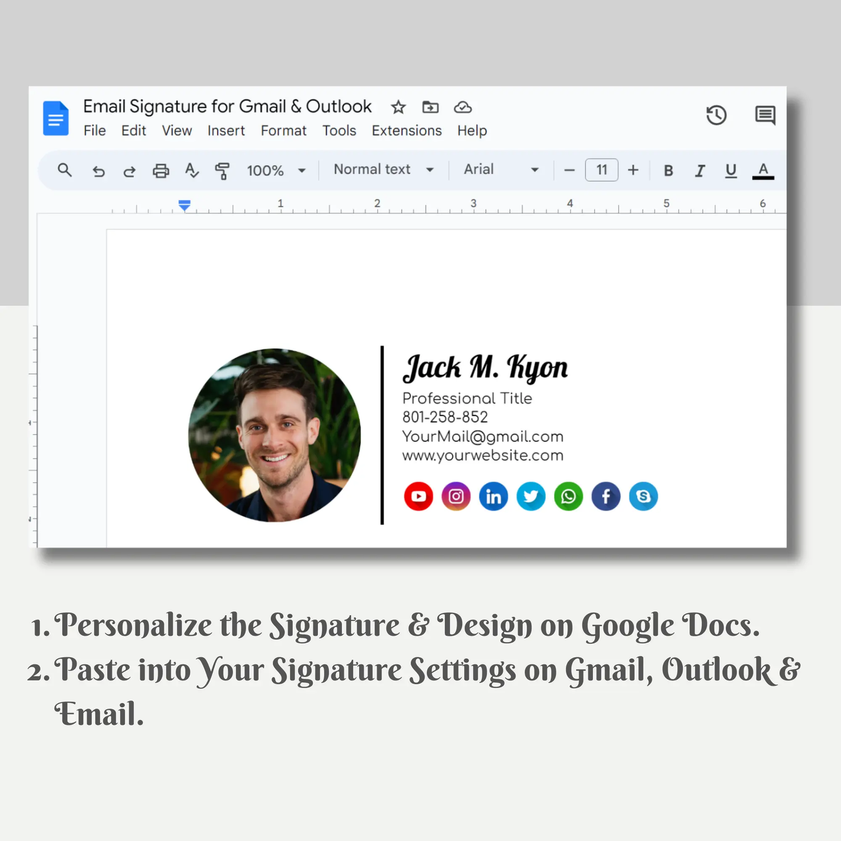Open the Google Docs home icon
The width and height of the screenshot is (841, 841).
[x=56, y=118]
